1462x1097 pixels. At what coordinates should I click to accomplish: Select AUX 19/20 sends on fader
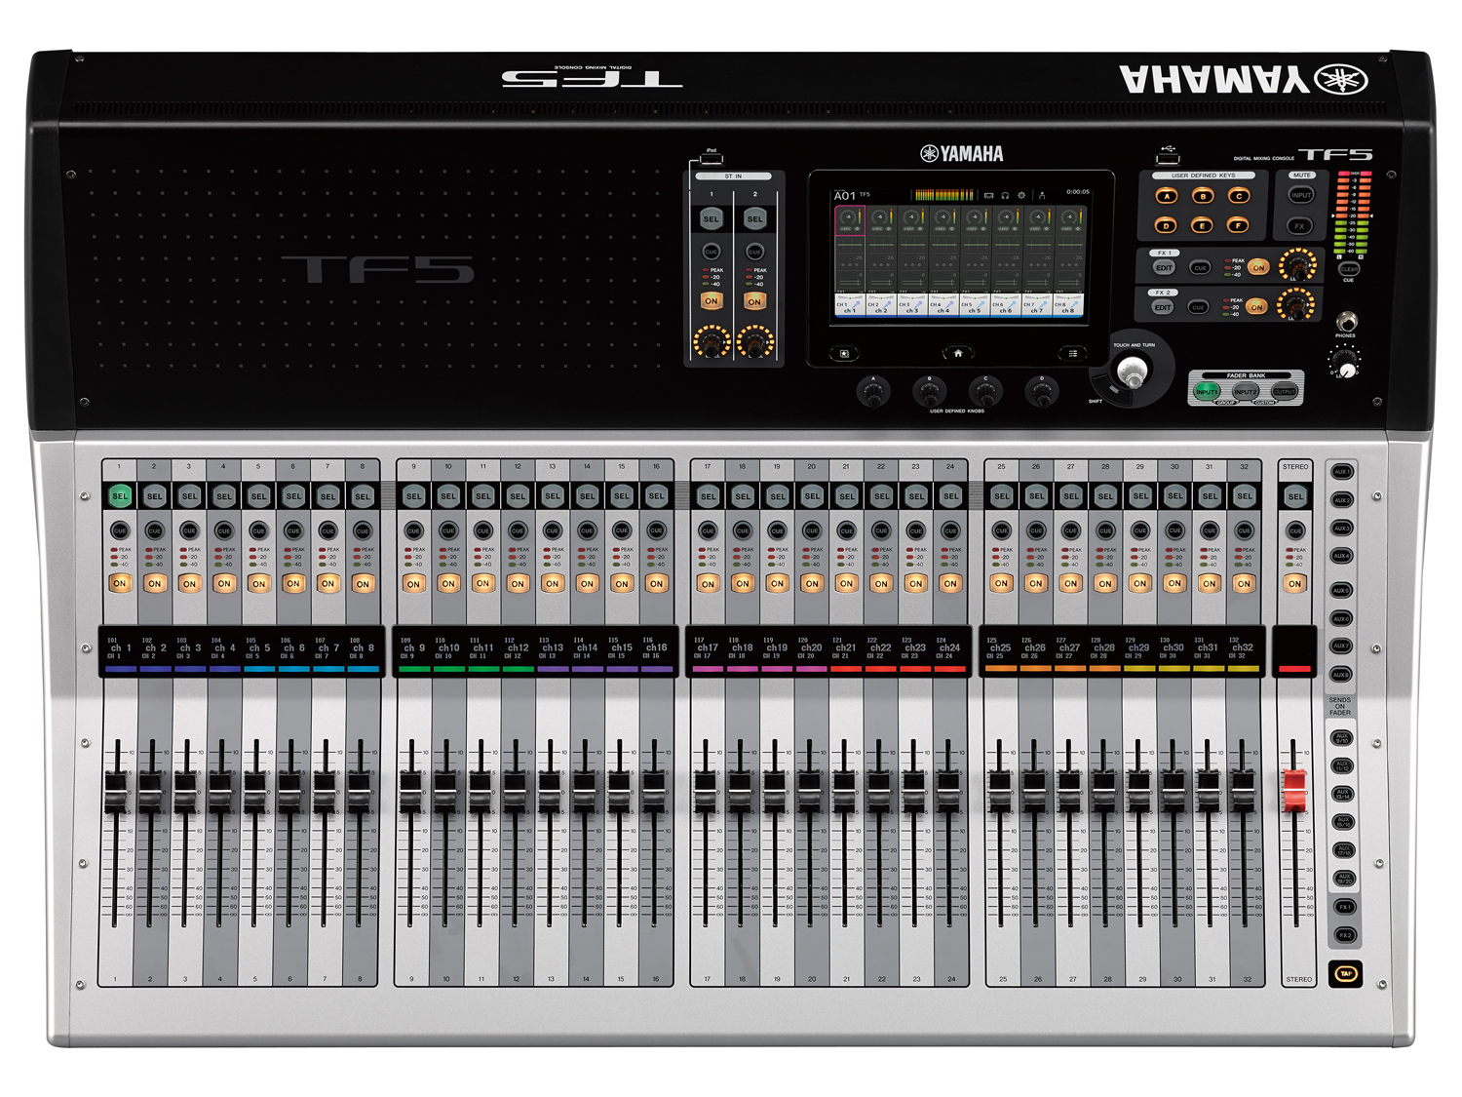pos(1344,878)
